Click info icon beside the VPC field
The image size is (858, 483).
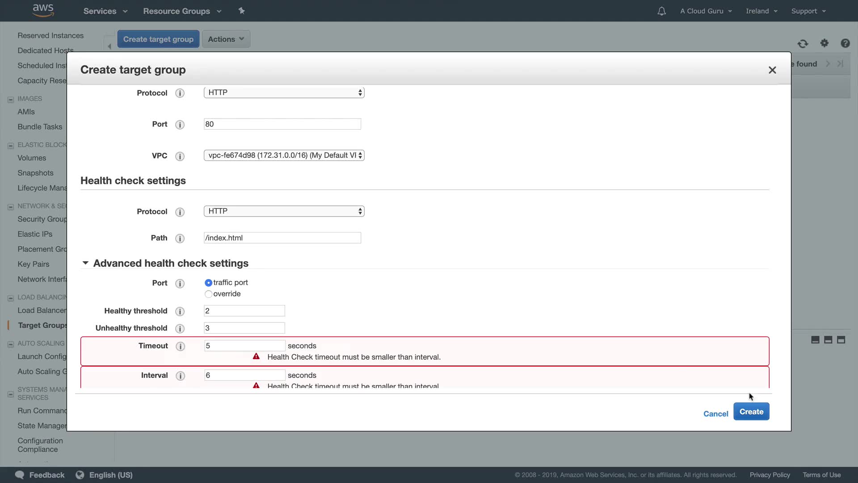click(180, 156)
